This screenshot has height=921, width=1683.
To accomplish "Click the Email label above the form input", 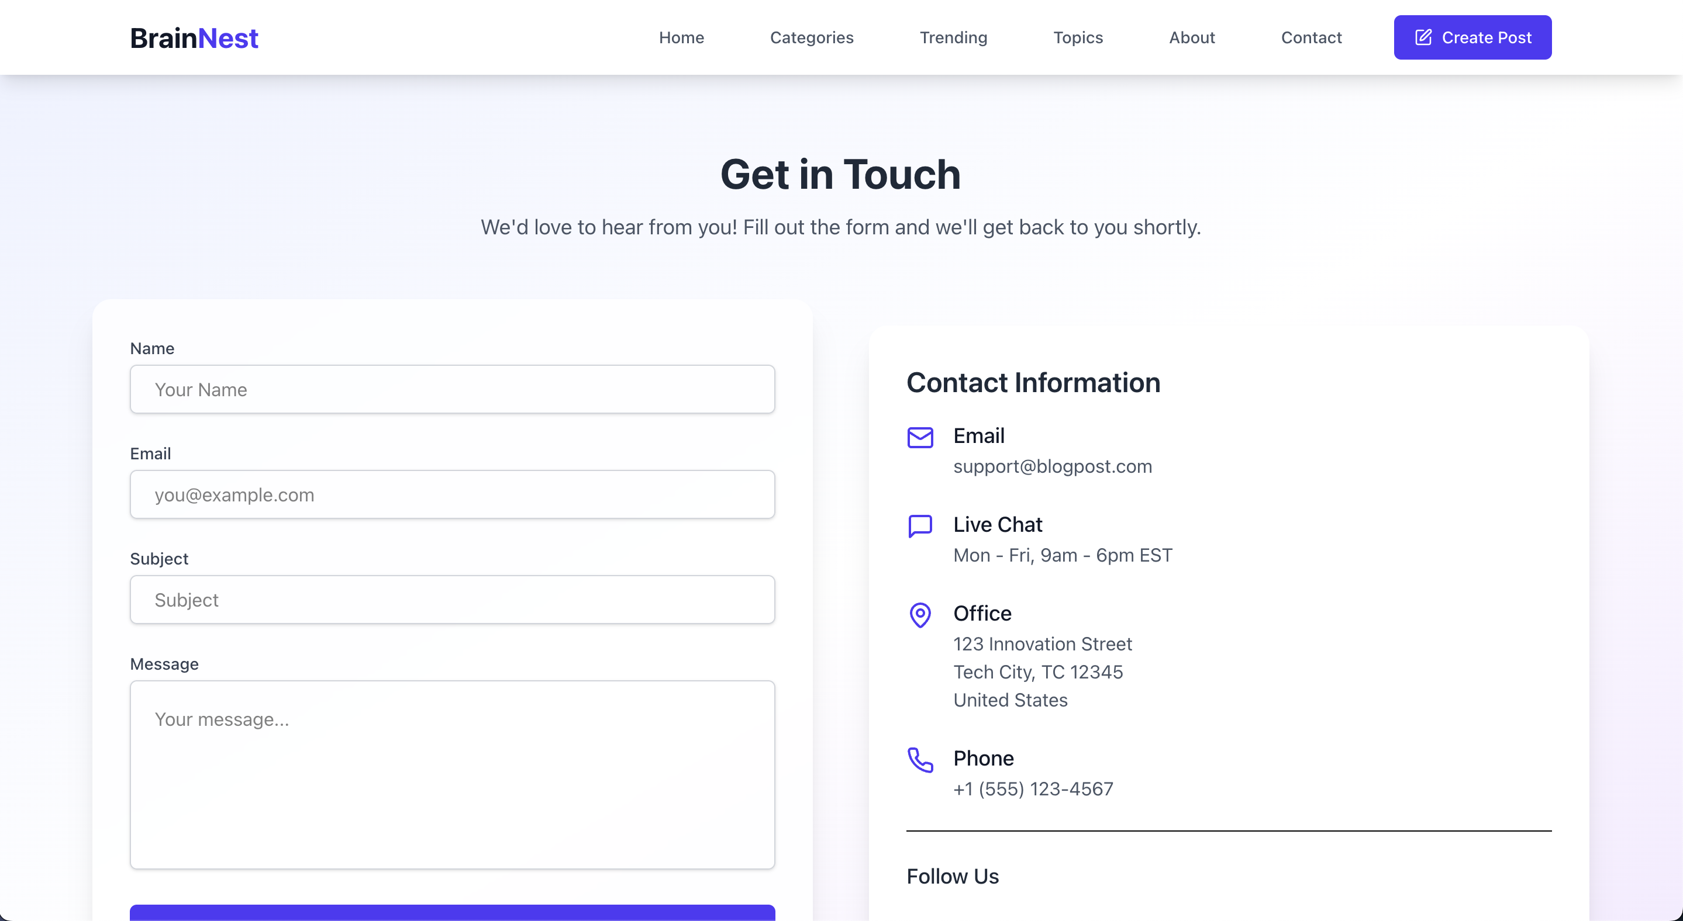I will pyautogui.click(x=150, y=453).
